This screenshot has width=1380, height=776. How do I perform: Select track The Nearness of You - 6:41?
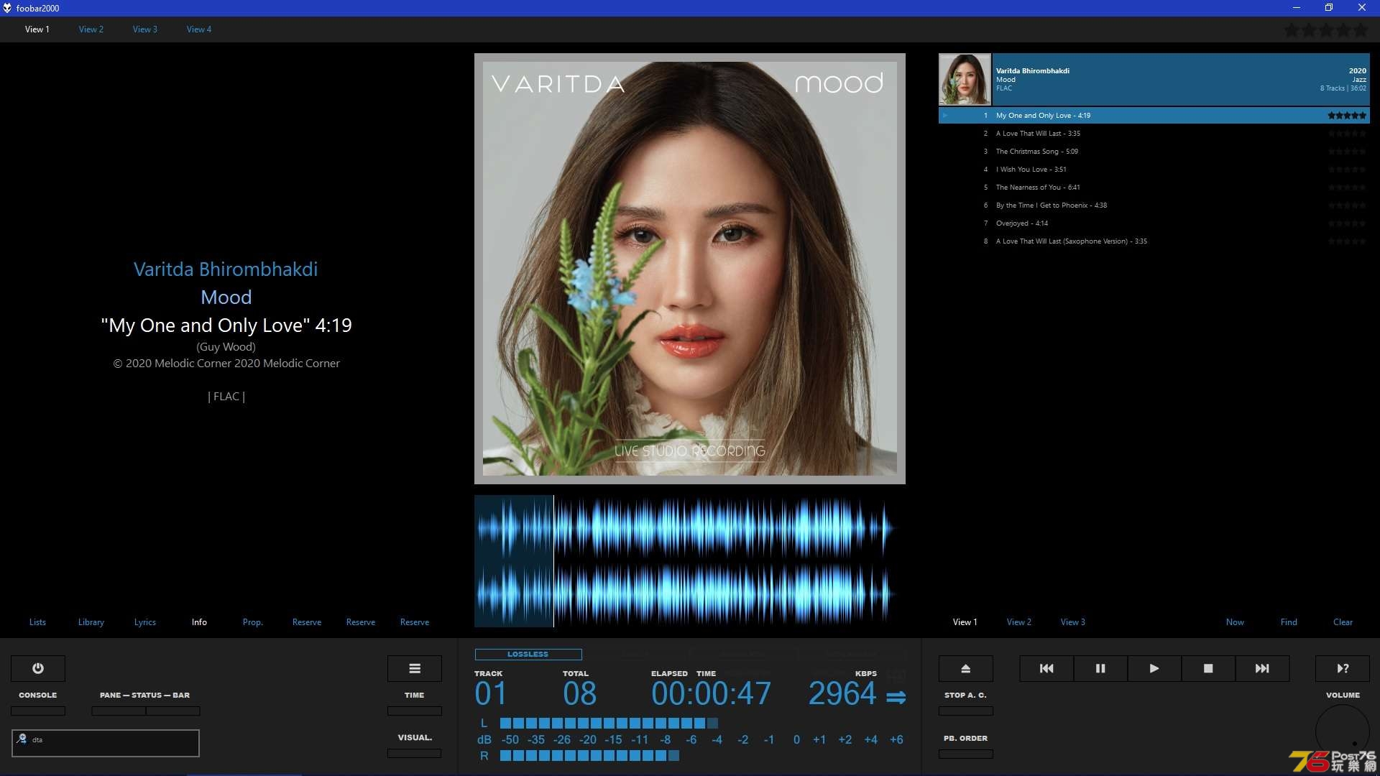tap(1154, 188)
